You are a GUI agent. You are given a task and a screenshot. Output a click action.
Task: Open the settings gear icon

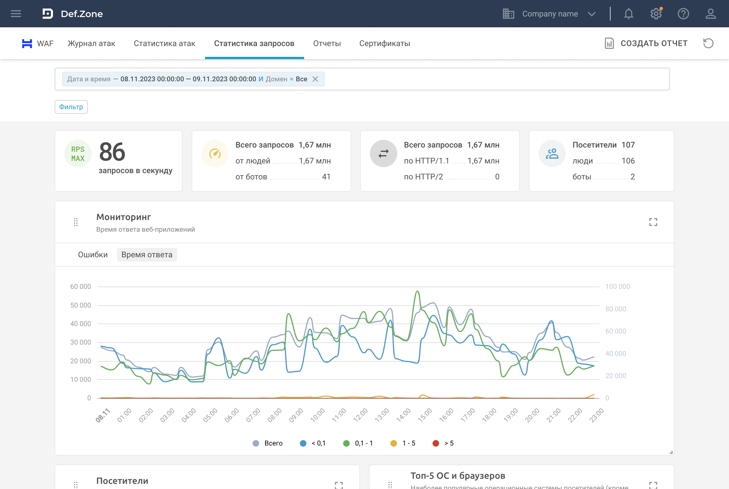656,14
